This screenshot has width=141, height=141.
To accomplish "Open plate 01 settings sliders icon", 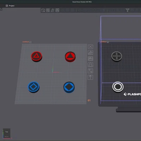I will (x=91, y=71).
